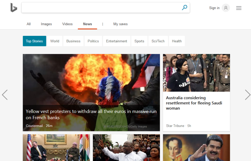Open the Videos search section
Screen dimensions: 251x161
(x=67, y=24)
